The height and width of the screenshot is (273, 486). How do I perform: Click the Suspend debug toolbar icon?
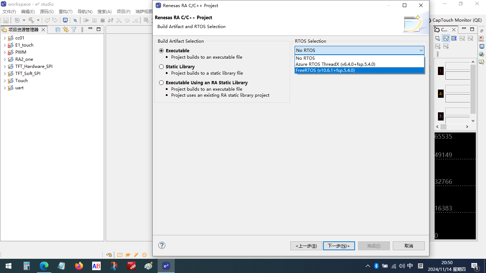pyautogui.click(x=94, y=21)
